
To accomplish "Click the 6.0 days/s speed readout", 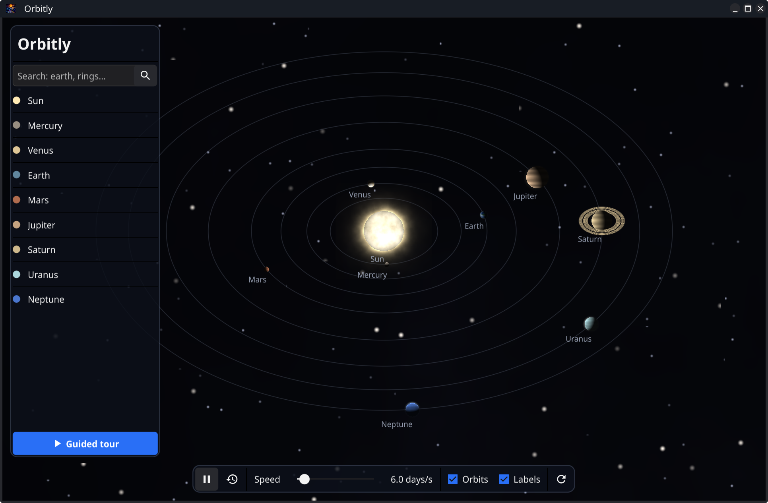I will 411,479.
